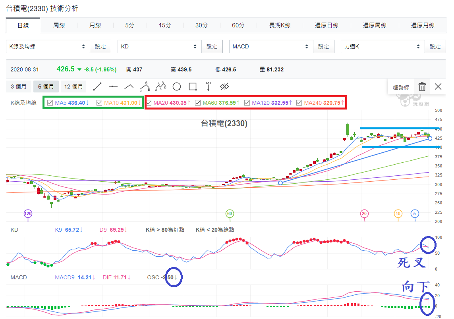This screenshot has height=319, width=454.
Task: Click the date 2020-08-31
Action: (25, 70)
